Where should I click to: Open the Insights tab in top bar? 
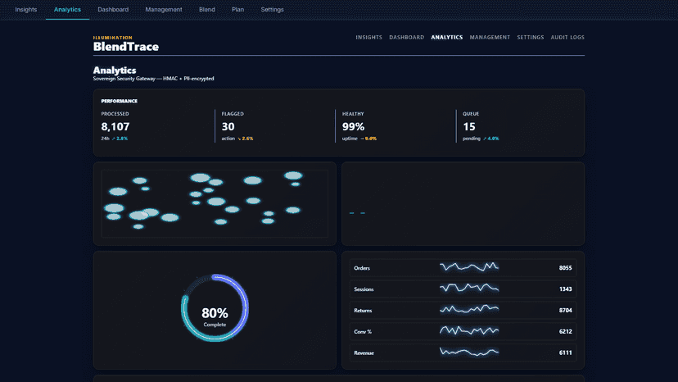(x=26, y=10)
